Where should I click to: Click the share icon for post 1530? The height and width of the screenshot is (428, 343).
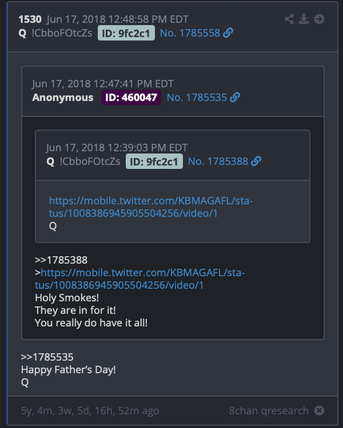click(x=289, y=19)
